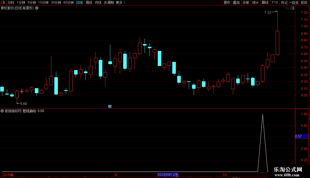
Task: Click the 0.57 value on indicator axis
Action: (x=298, y=136)
